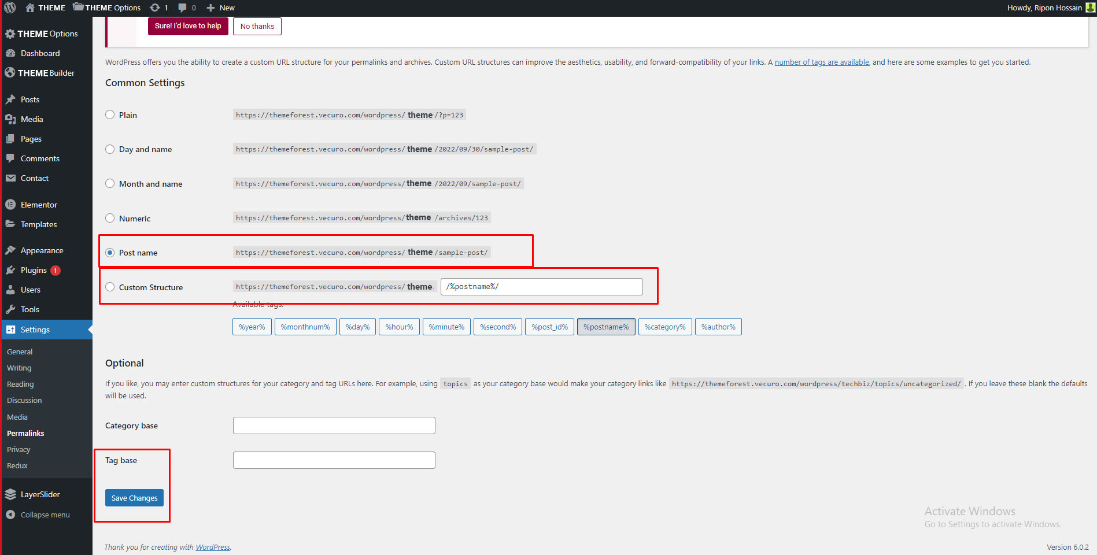Open WordPress link in footer
1097x555 pixels.
pos(213,547)
